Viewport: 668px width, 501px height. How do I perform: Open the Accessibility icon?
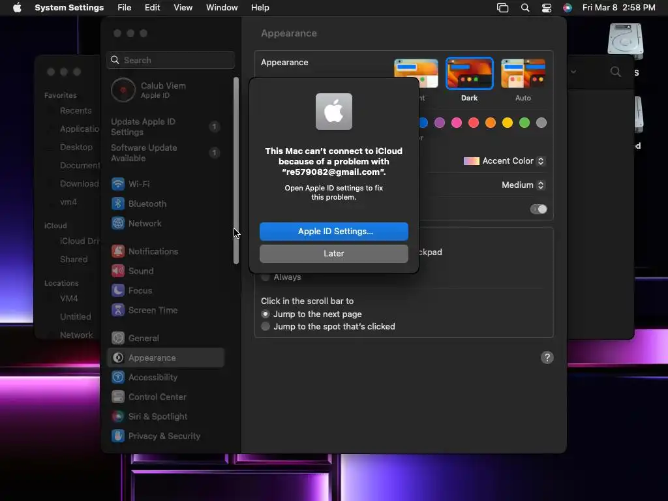pos(118,378)
